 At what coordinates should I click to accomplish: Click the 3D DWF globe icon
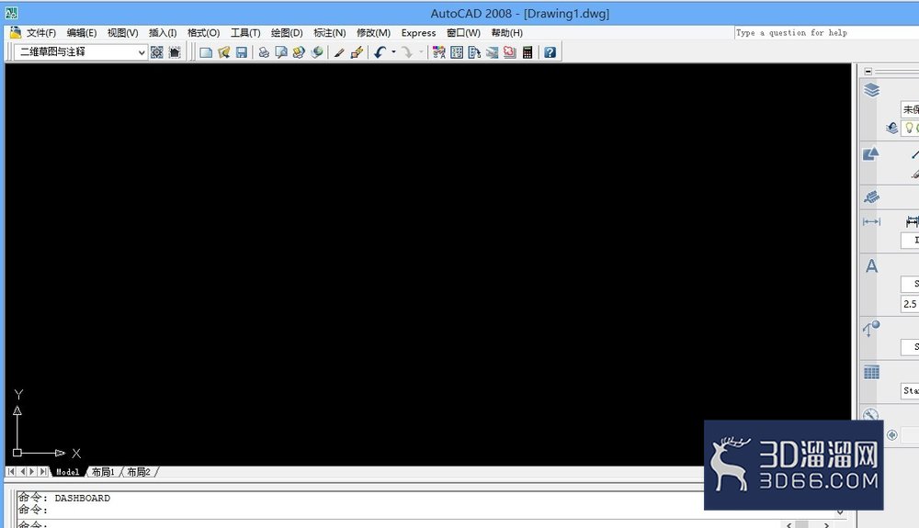(x=317, y=52)
